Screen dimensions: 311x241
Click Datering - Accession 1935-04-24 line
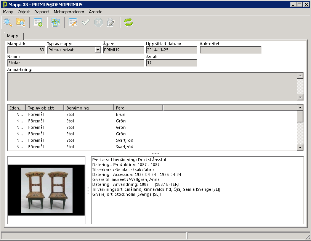coord(137,175)
